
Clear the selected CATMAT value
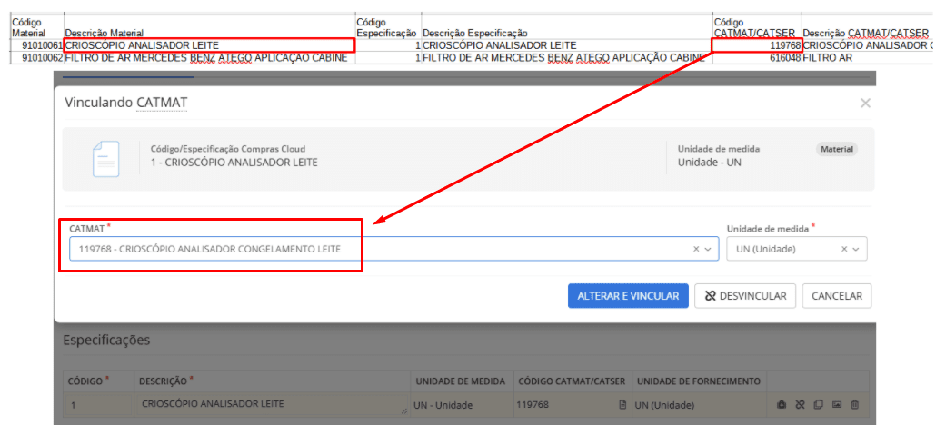coord(696,250)
